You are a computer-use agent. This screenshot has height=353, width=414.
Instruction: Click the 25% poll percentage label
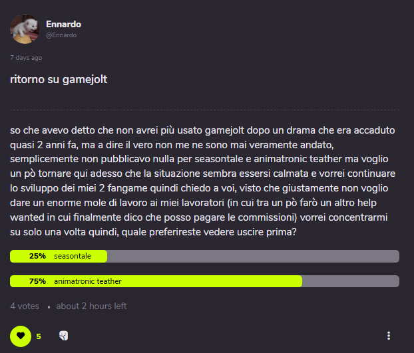37,256
